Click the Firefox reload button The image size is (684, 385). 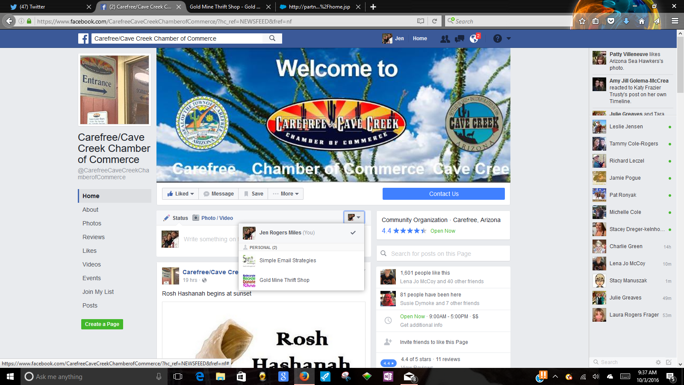click(435, 21)
